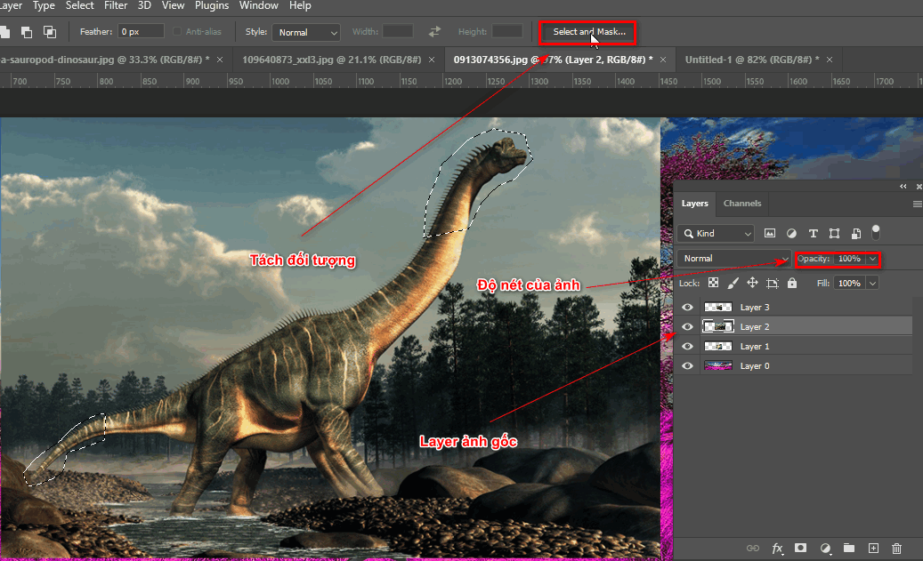Viewport: 923px width, 561px height.
Task: Open the layer styles fx icon
Action: point(777,549)
